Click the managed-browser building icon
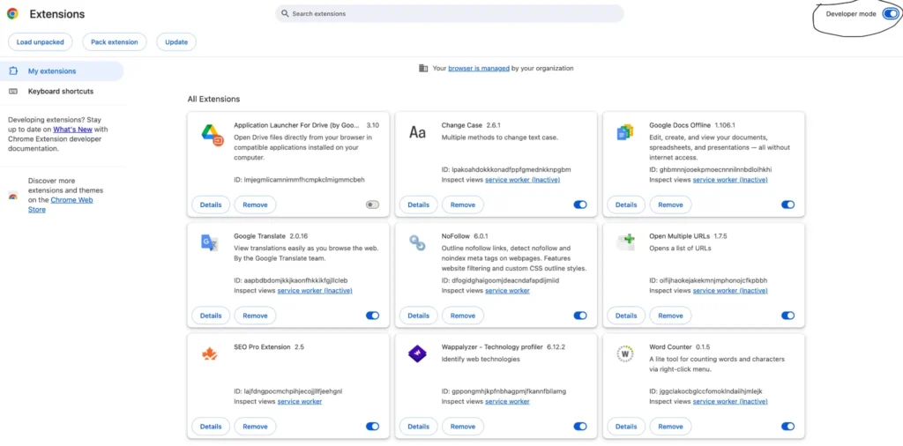 tap(423, 69)
